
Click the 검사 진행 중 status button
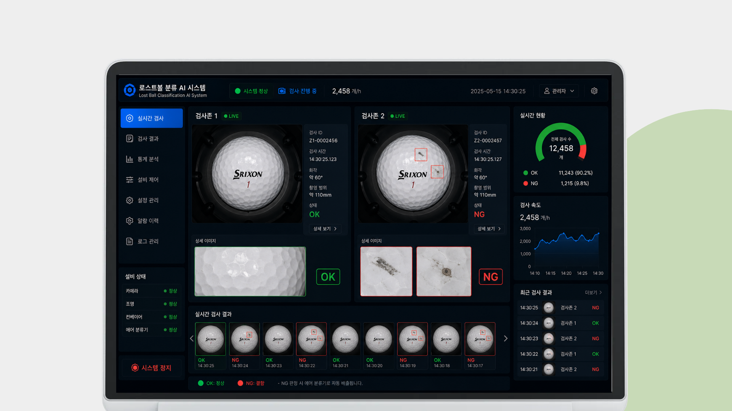click(298, 91)
